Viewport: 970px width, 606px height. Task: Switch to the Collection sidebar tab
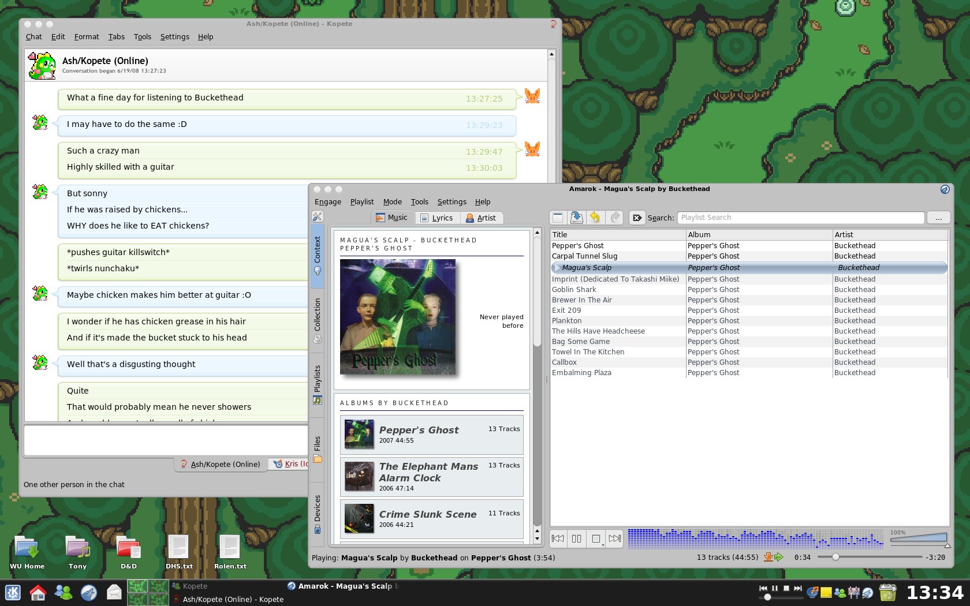[x=317, y=320]
